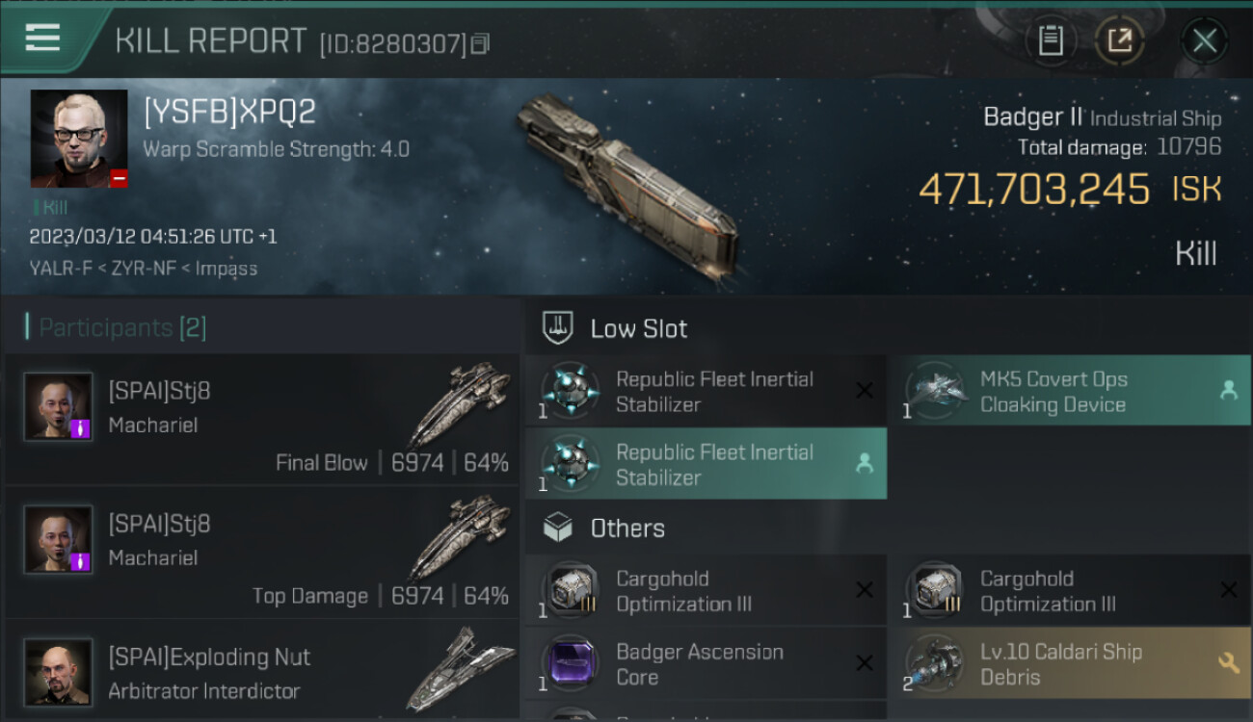Close the kill report window
This screenshot has width=1253, height=722.
pyautogui.click(x=1204, y=40)
